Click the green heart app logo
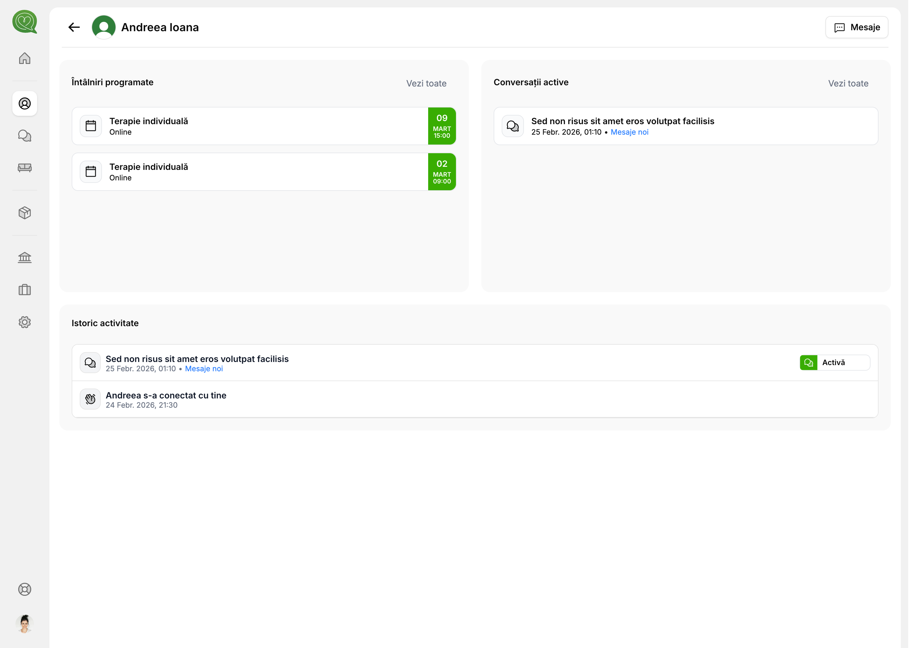 tap(25, 22)
